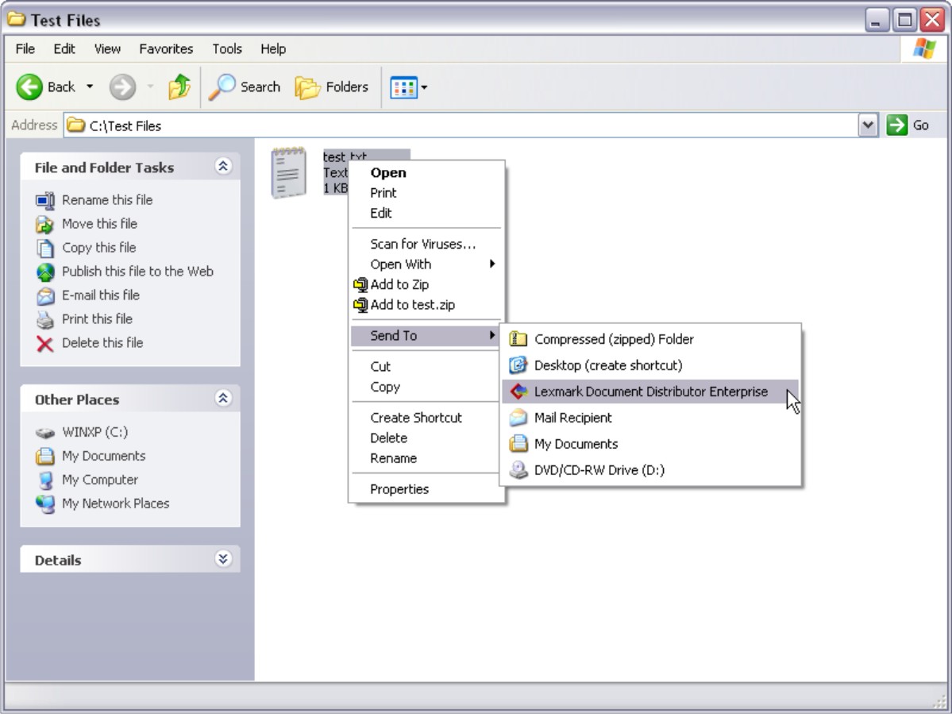Screen dimensions: 952x714
Task: Expand the Address bar dropdown
Action: (868, 125)
